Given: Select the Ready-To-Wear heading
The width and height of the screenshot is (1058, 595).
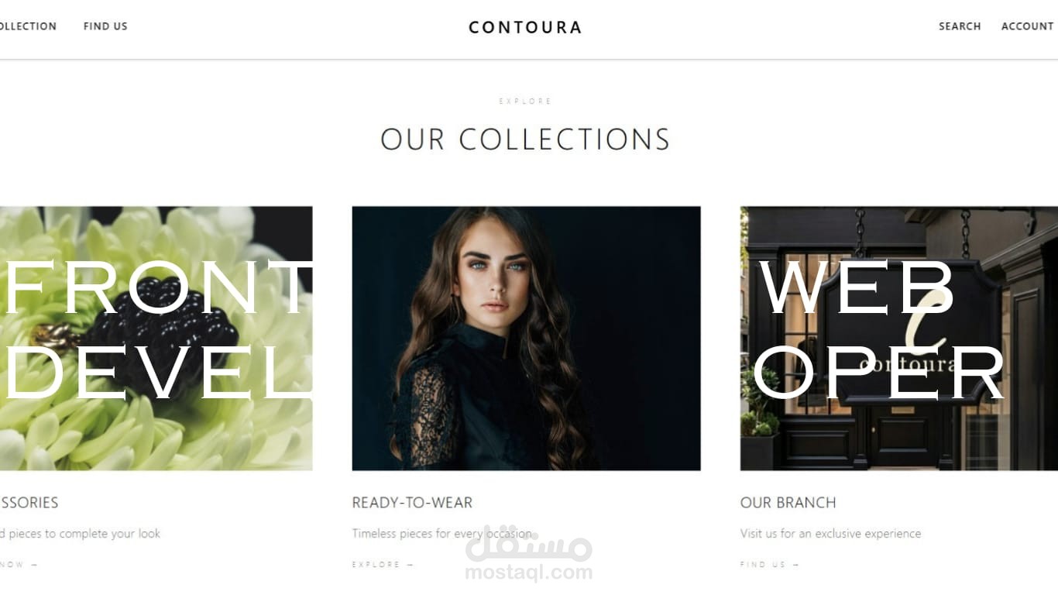Looking at the screenshot, I should point(412,503).
